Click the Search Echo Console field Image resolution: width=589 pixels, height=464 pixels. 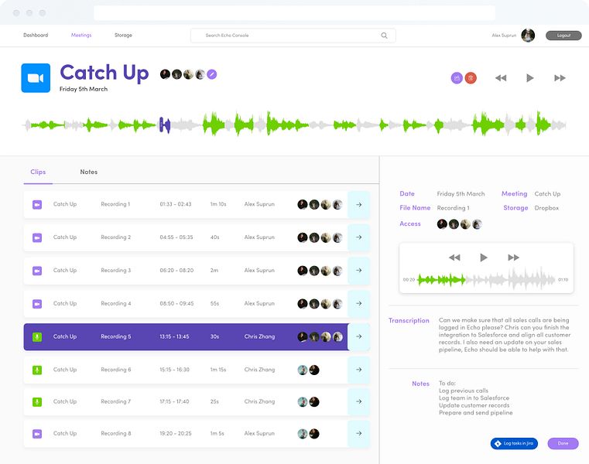pyautogui.click(x=293, y=36)
